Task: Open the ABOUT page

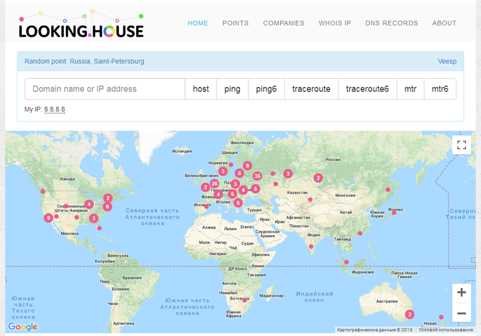Action: tap(444, 23)
